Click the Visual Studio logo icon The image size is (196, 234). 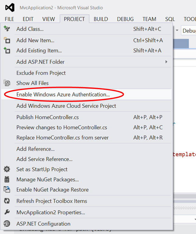pyautogui.click(x=10, y=7)
